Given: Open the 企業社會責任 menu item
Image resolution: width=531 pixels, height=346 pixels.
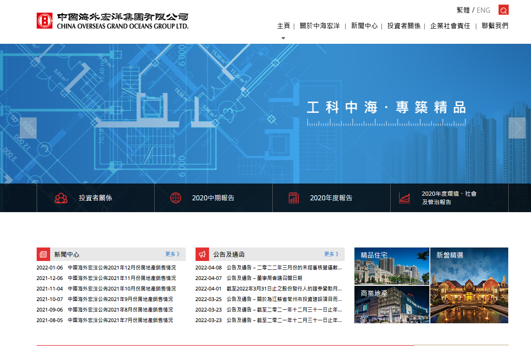Looking at the screenshot, I should [450, 26].
